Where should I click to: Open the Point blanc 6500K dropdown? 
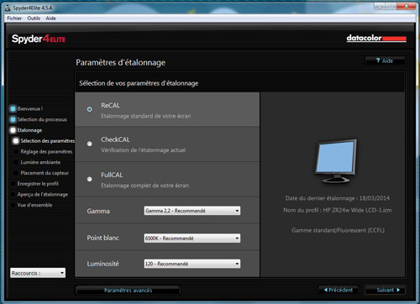coord(192,238)
